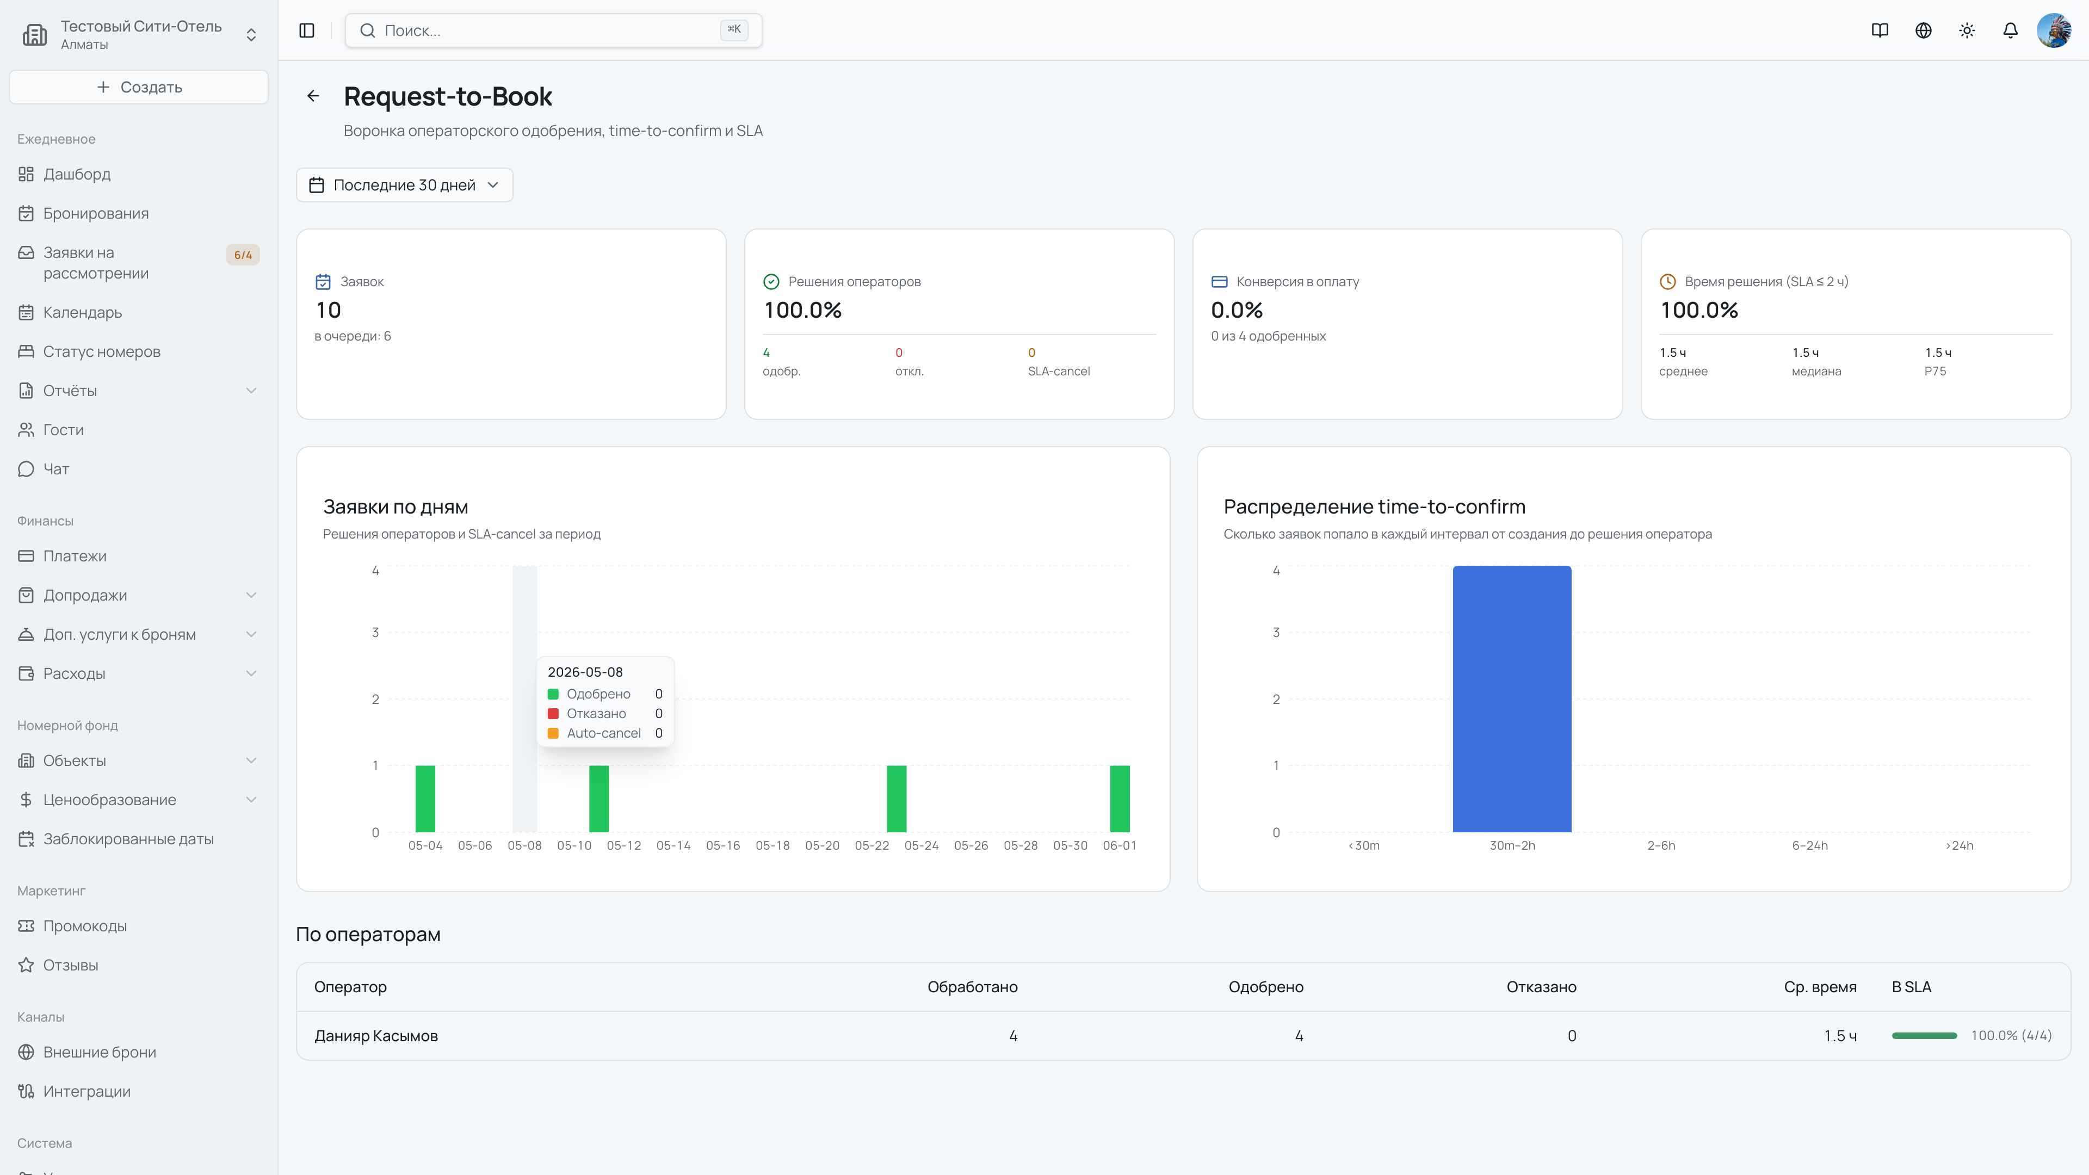
Task: Click the Поиск search field
Action: tap(554, 30)
